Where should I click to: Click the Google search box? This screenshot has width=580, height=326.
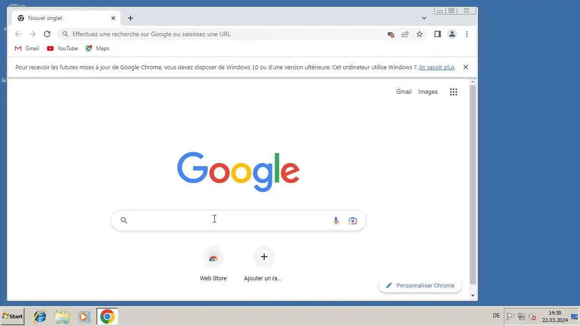[238, 221]
